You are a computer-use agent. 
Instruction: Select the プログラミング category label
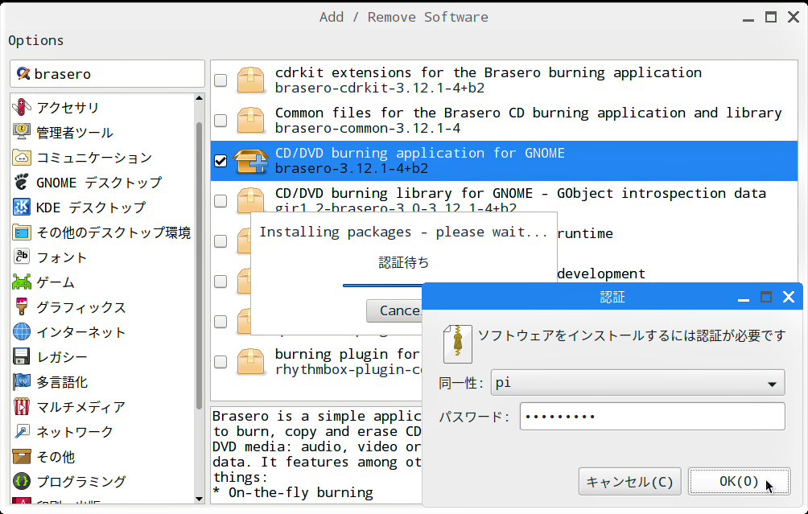[x=81, y=482]
